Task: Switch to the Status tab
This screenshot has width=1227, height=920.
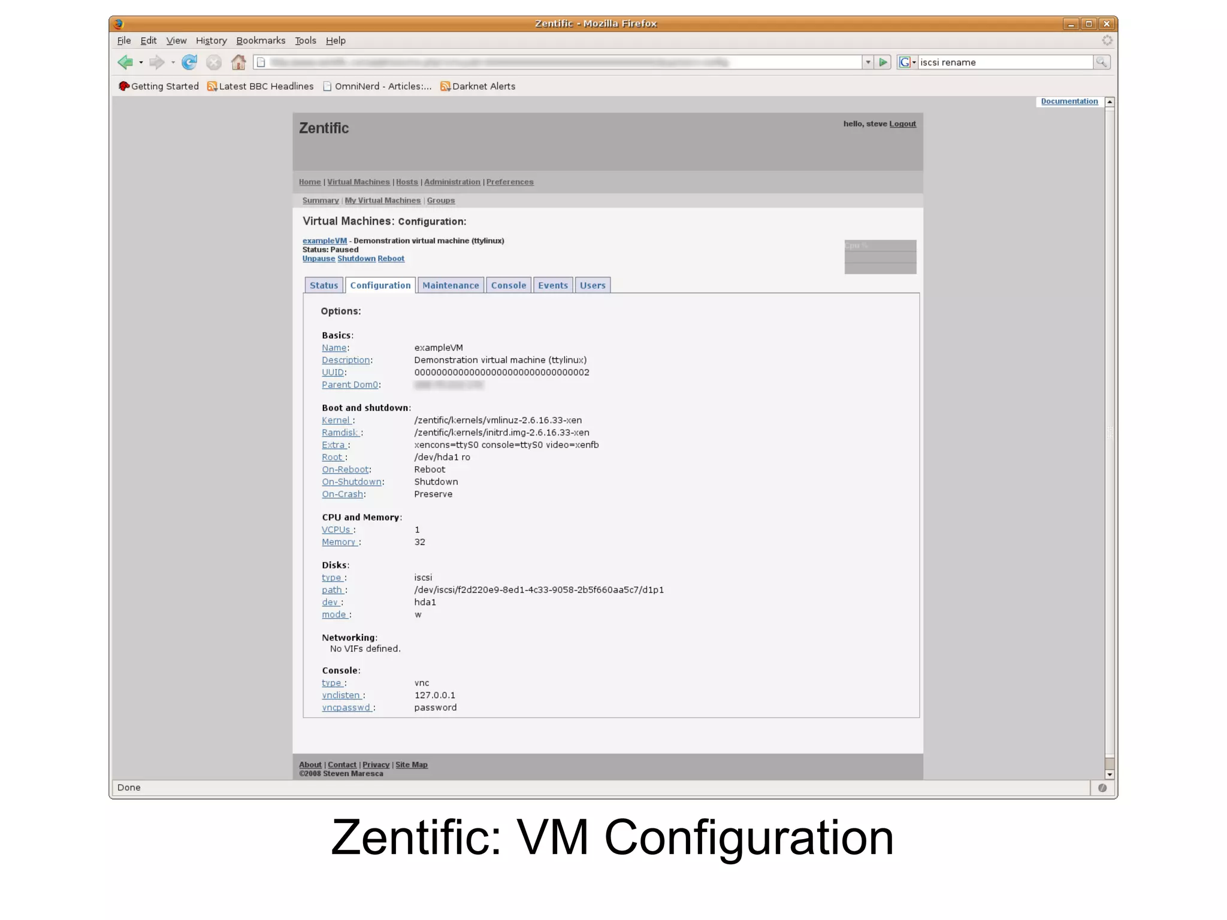Action: 324,285
